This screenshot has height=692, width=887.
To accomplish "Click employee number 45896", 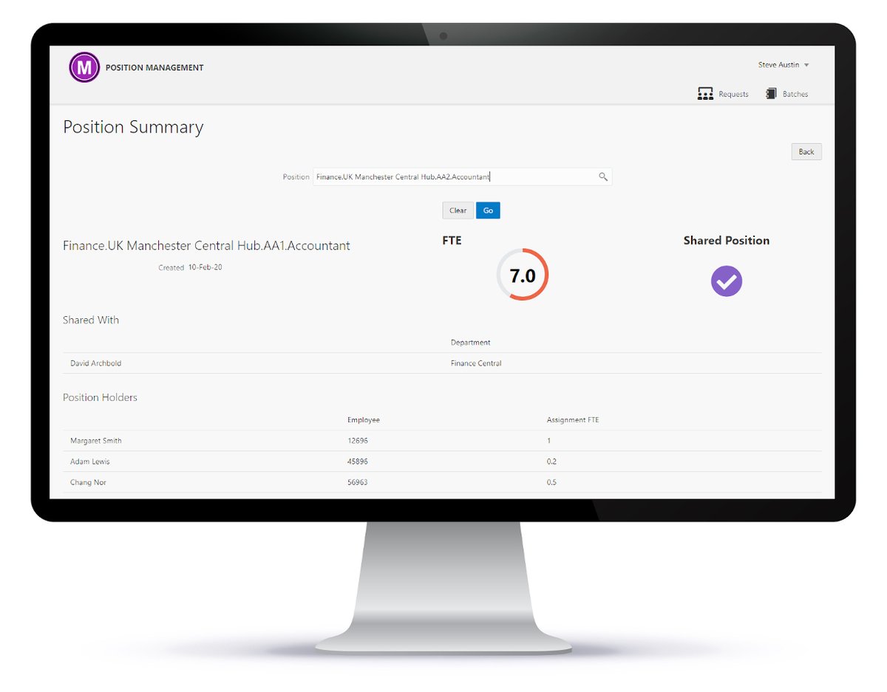I will tap(358, 462).
